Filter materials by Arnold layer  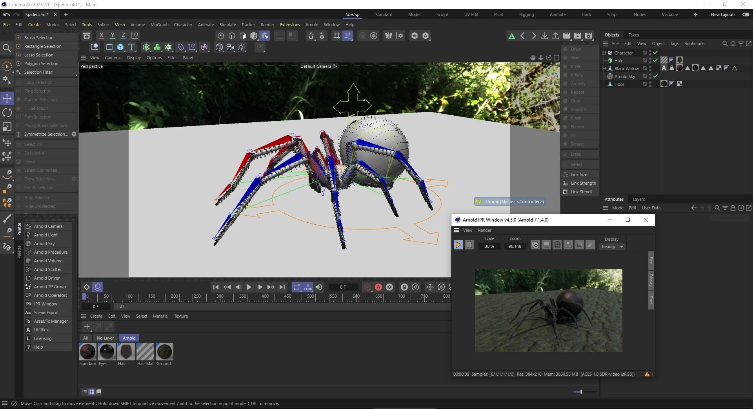[129, 338]
